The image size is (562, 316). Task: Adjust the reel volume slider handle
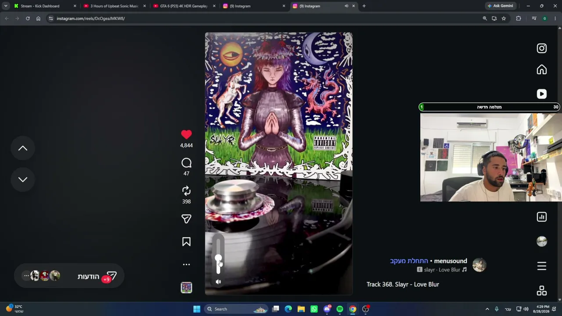218,258
